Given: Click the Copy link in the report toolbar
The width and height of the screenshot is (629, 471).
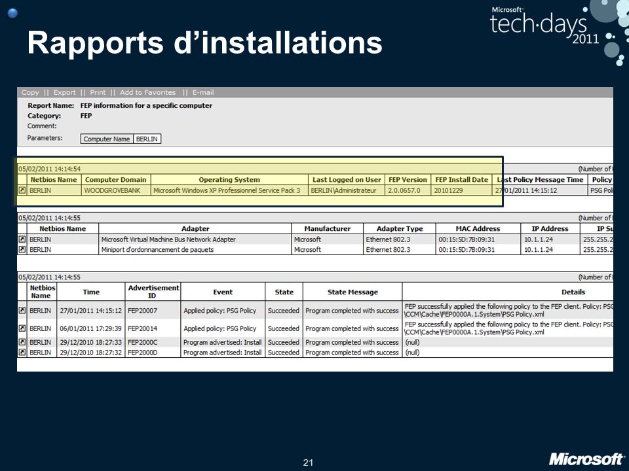Looking at the screenshot, I should (30, 92).
